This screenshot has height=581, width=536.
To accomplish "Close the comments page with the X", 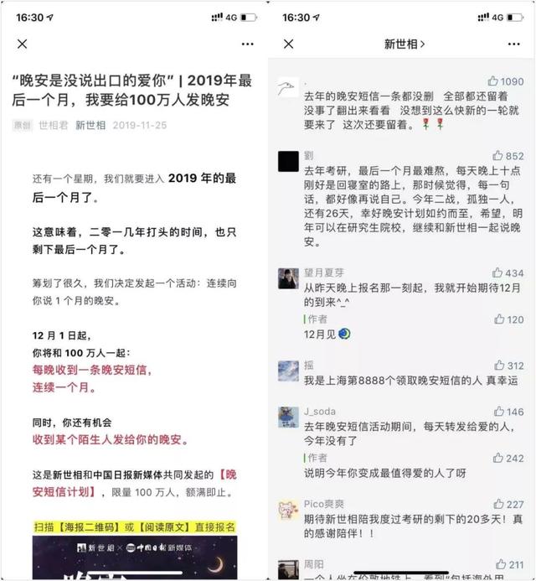I will click(289, 44).
